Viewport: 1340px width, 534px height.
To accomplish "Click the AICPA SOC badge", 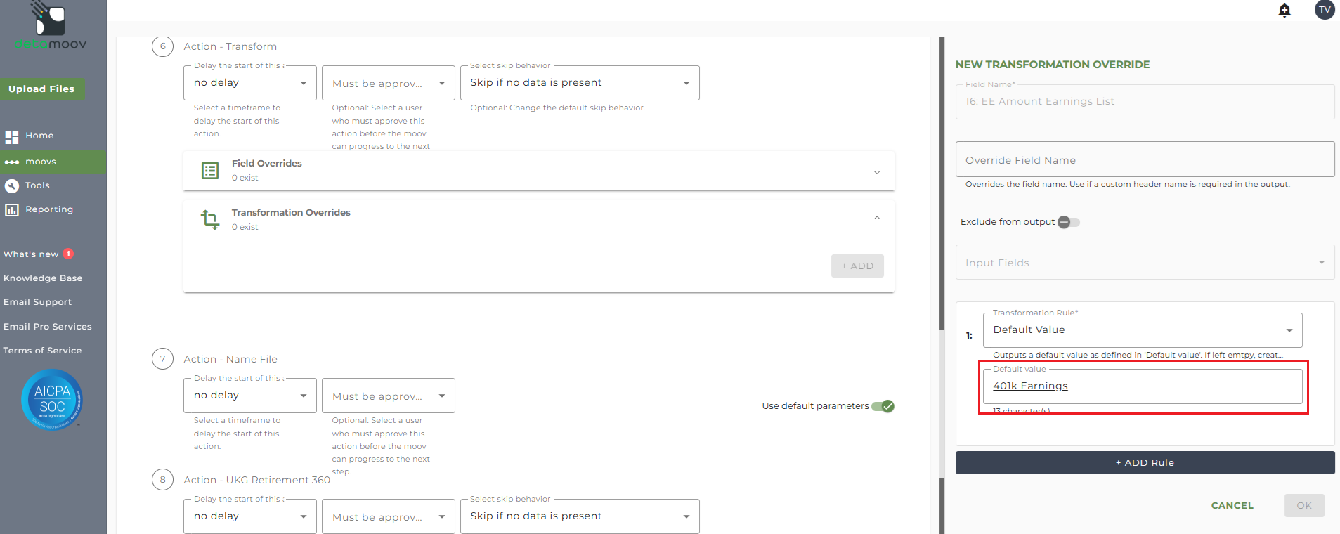I will (x=52, y=399).
